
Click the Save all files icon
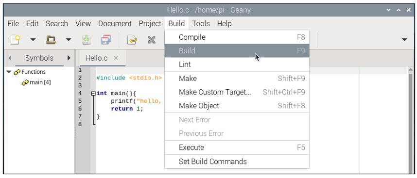coord(106,40)
